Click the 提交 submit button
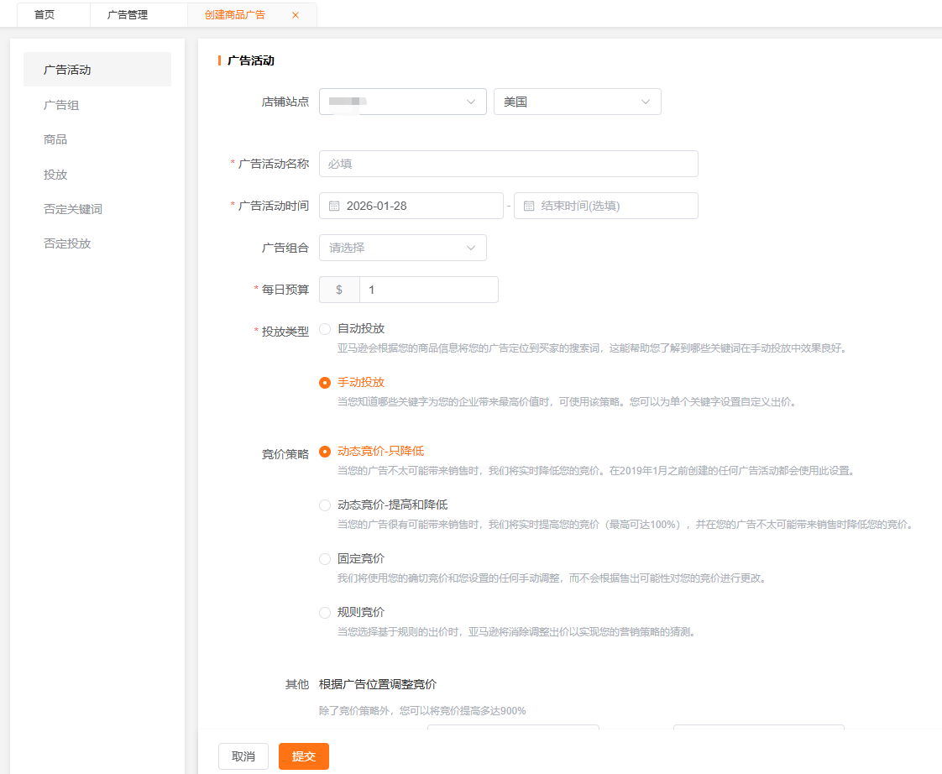This screenshot has width=942, height=774. [303, 756]
